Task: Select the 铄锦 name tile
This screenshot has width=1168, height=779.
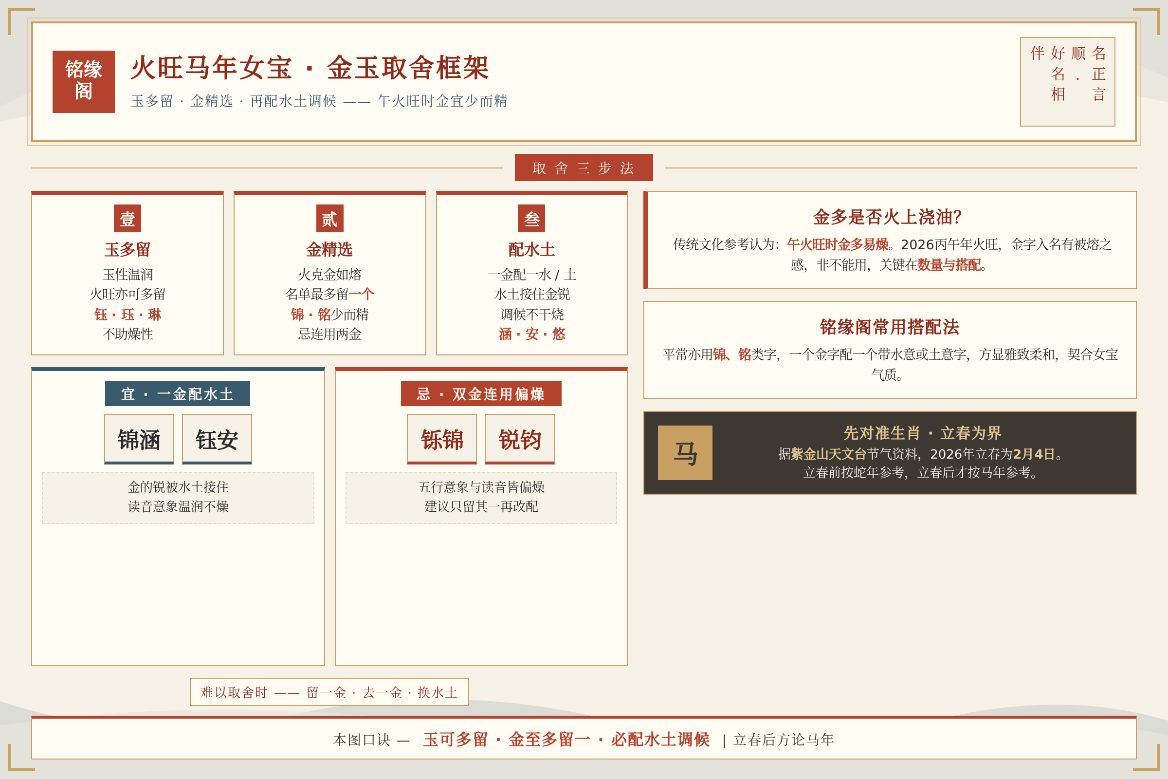Action: point(442,439)
